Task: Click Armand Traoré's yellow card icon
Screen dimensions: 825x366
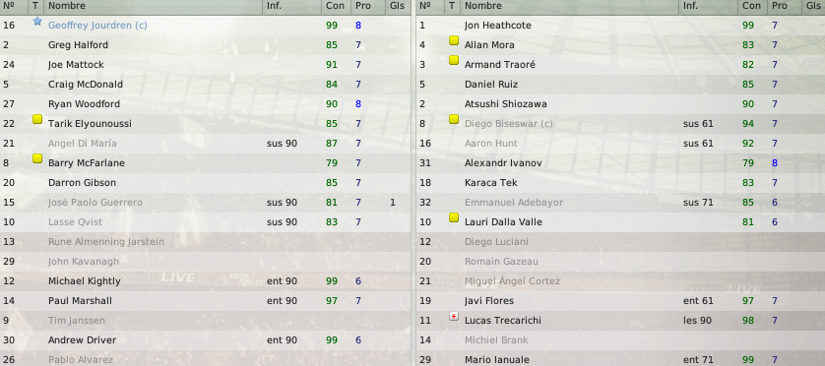Action: click(454, 60)
